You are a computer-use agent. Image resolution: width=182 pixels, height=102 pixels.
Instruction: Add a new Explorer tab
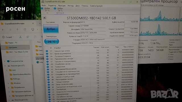pyautogui.click(x=40, y=24)
